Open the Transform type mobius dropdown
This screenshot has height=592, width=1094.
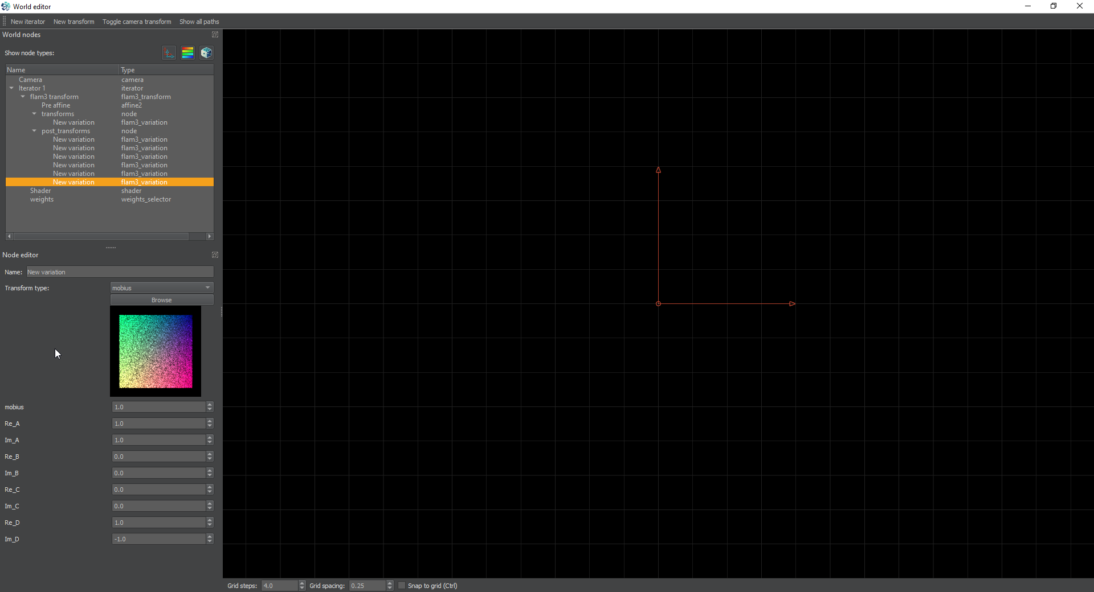click(x=162, y=288)
